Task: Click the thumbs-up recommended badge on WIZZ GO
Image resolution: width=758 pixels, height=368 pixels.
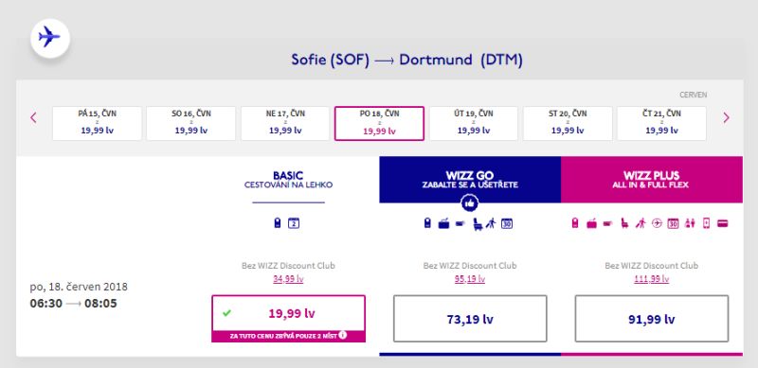Action: [469, 203]
